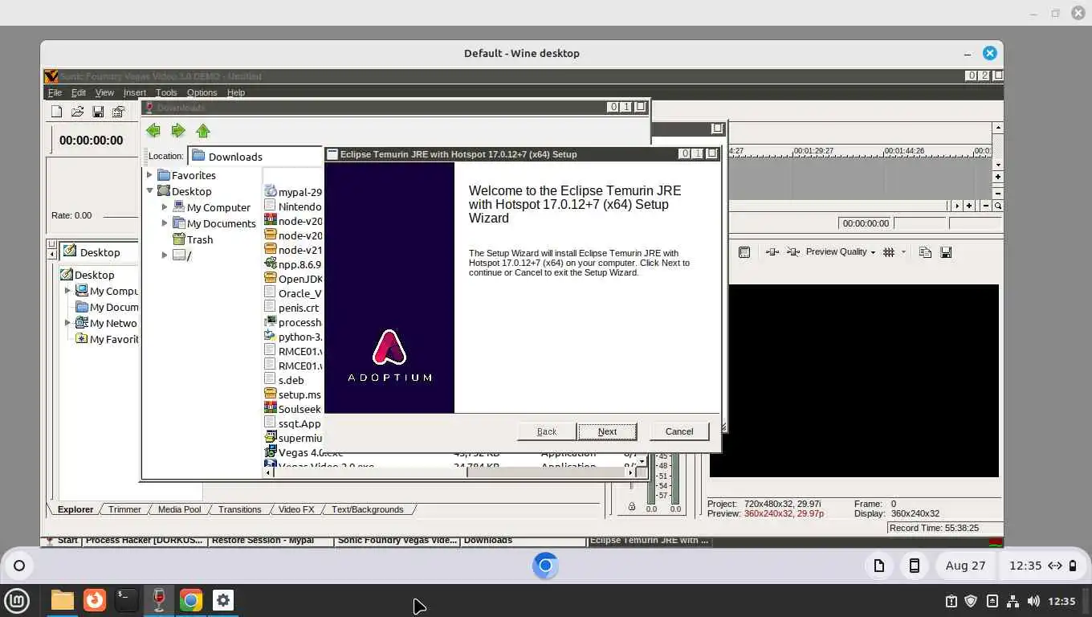This screenshot has height=617, width=1092.
Task: Switch to Restore Session - Mypal taskbar entry
Action: pos(271,541)
